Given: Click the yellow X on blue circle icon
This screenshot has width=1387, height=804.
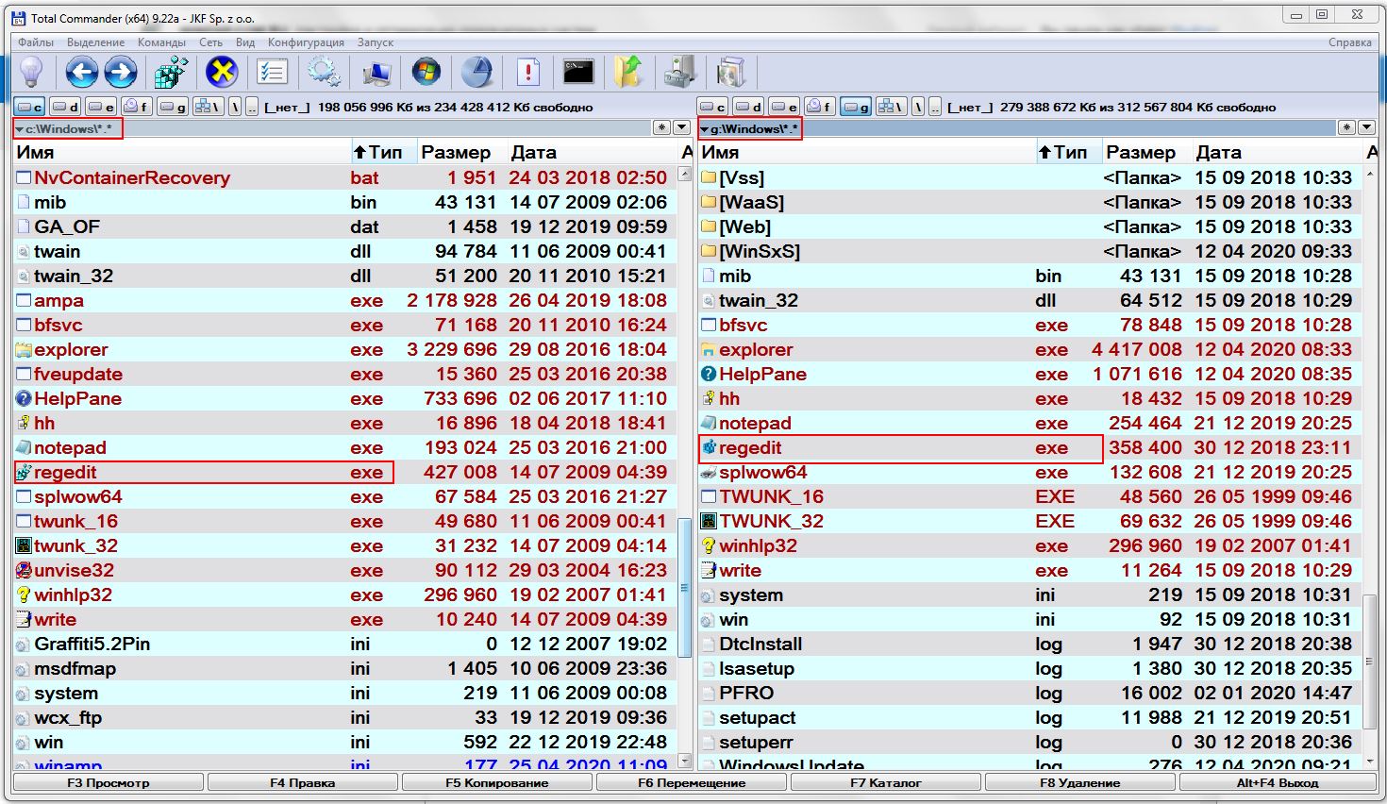Looking at the screenshot, I should click(x=222, y=72).
